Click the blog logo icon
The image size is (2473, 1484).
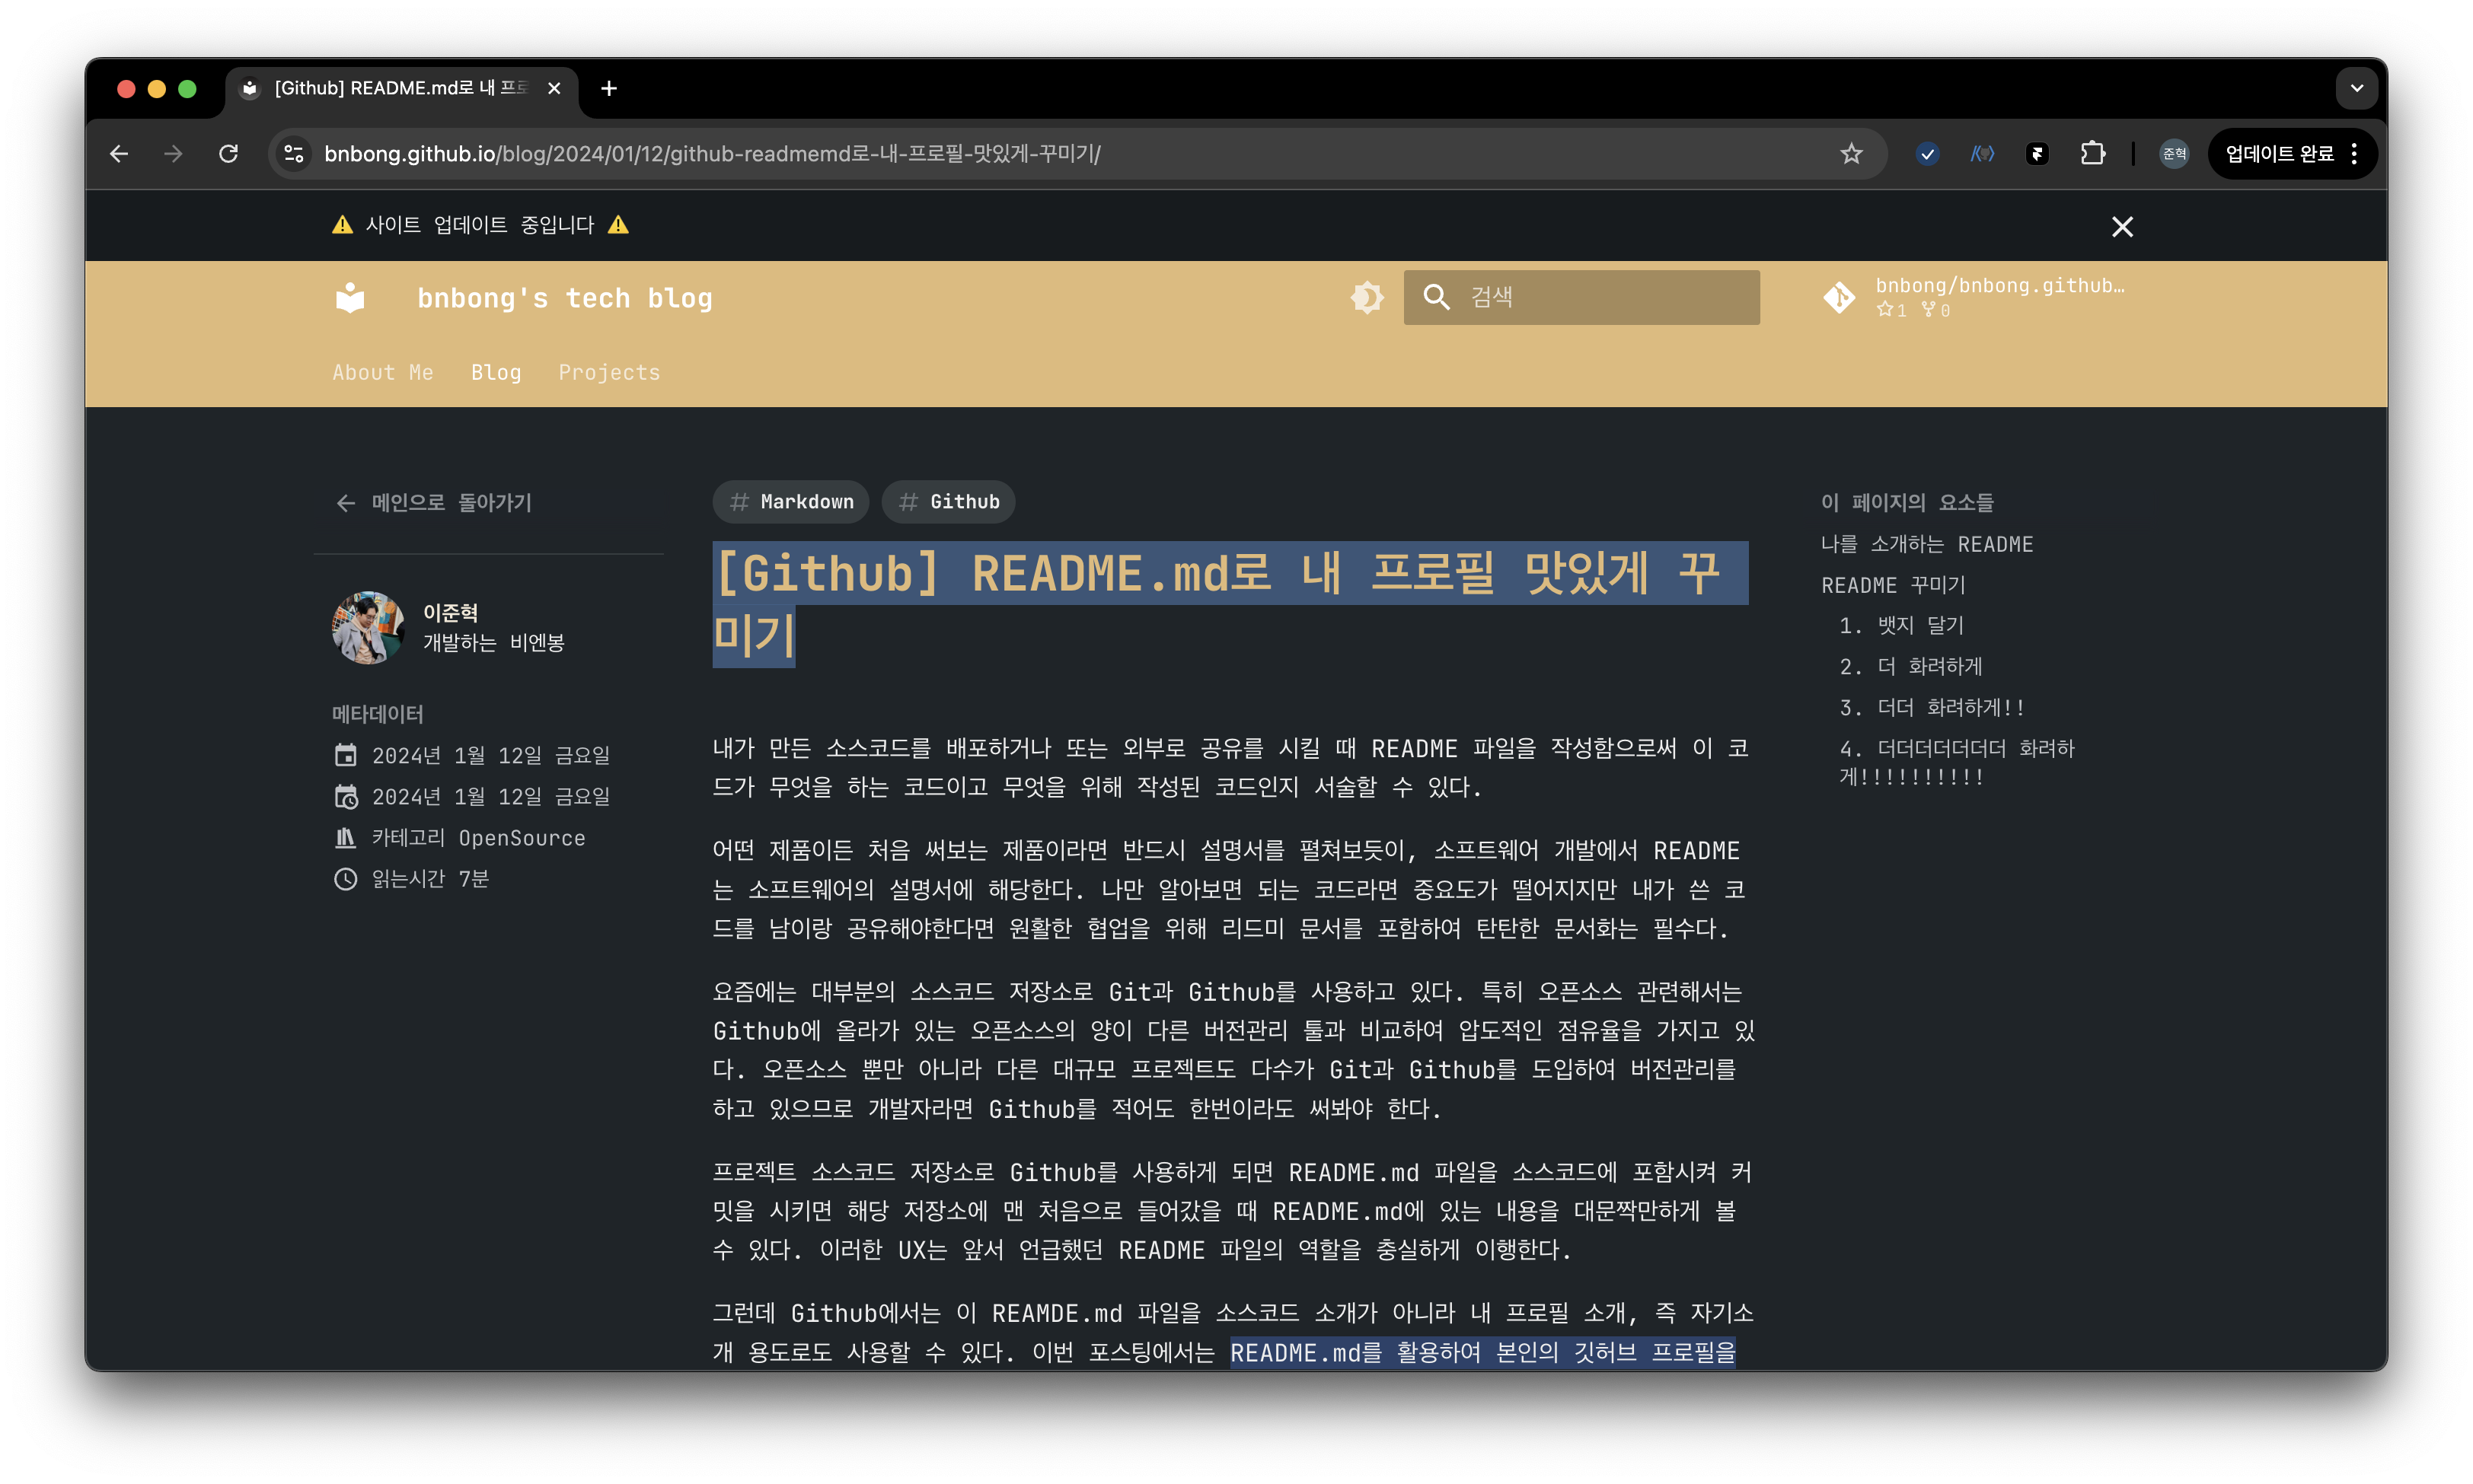350,297
